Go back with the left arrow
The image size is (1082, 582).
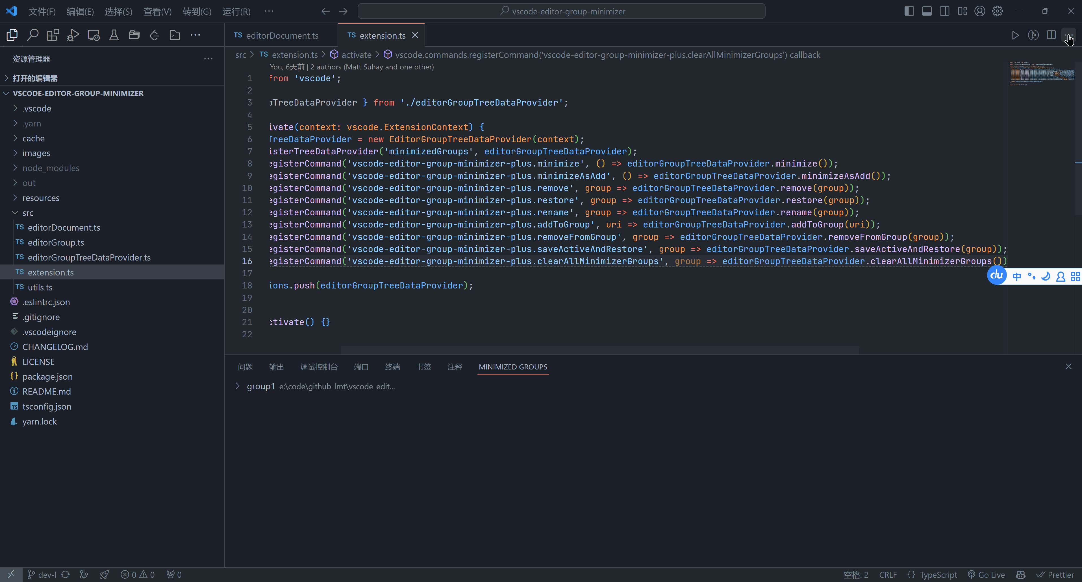click(325, 11)
